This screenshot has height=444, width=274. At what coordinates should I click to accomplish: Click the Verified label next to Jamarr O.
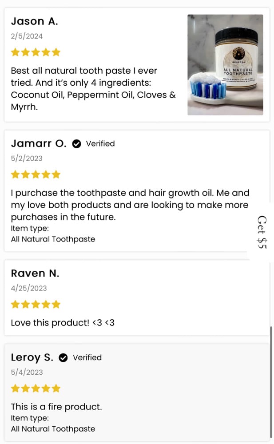tap(100, 144)
